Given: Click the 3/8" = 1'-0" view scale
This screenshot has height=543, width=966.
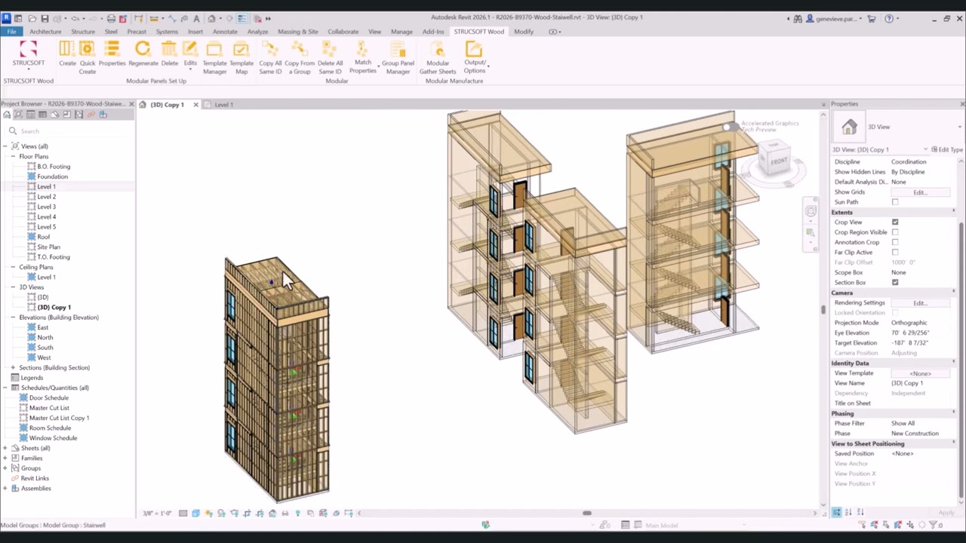Looking at the screenshot, I should coord(157,514).
